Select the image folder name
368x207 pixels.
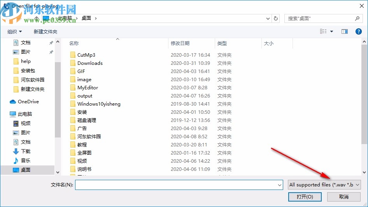click(x=84, y=80)
